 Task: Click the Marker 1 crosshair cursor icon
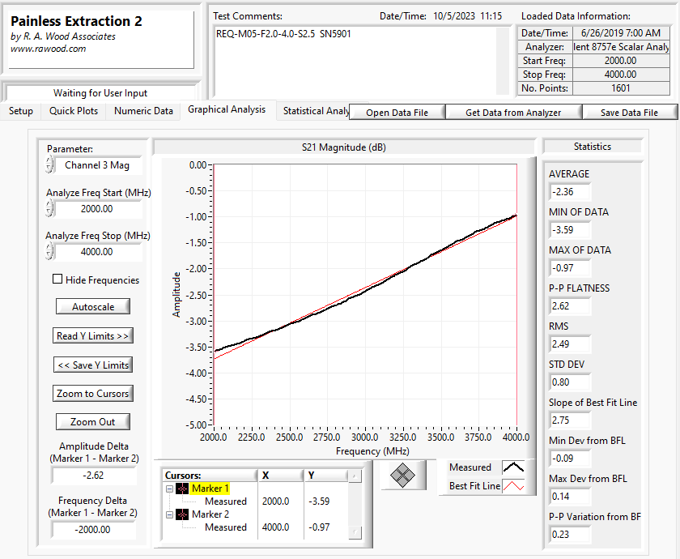point(182,489)
